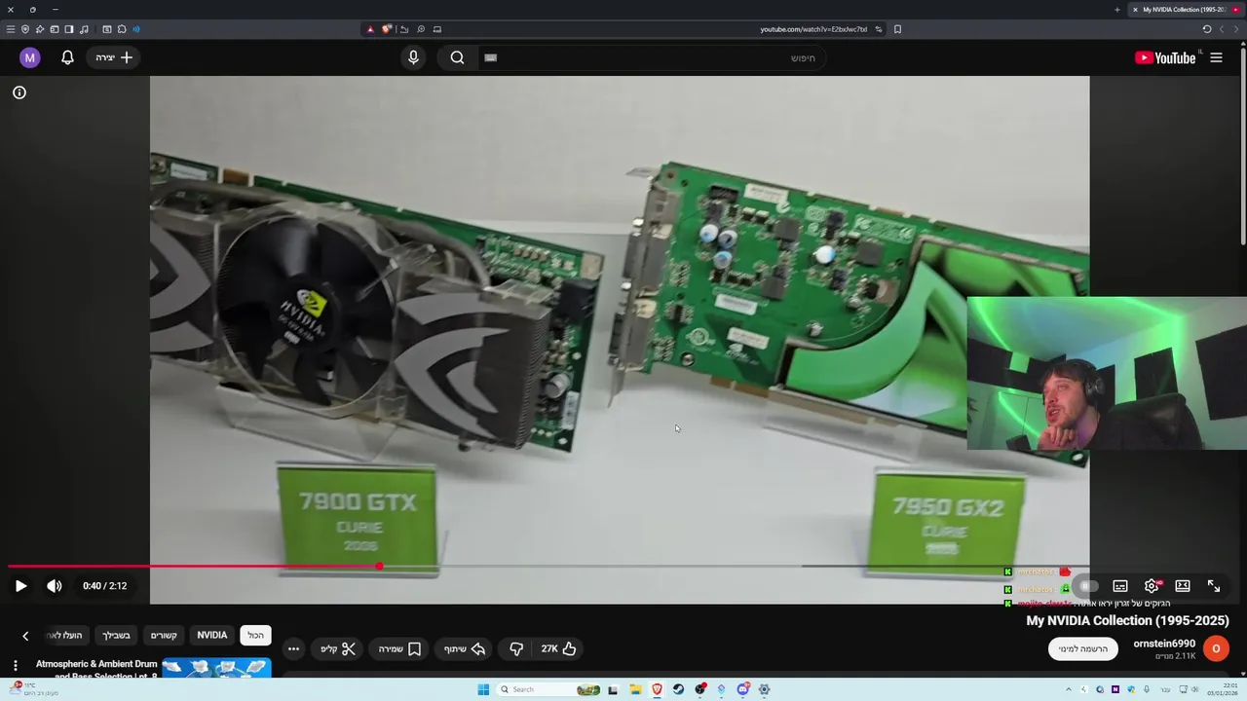Screen dimensions: 1247x701
Task: Open account avatar M menu
Action: 29,57
